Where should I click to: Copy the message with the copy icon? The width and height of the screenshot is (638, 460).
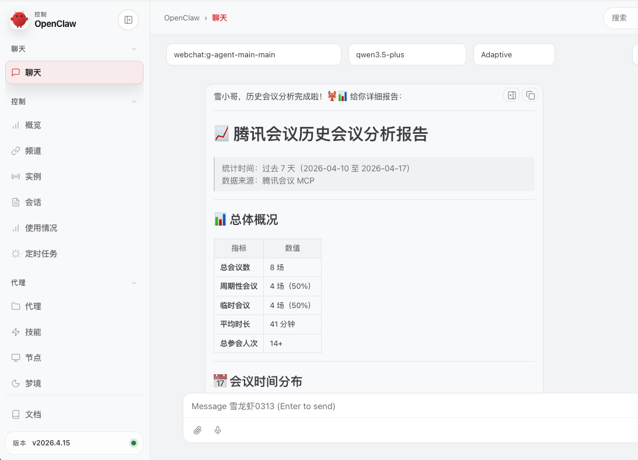click(x=530, y=95)
